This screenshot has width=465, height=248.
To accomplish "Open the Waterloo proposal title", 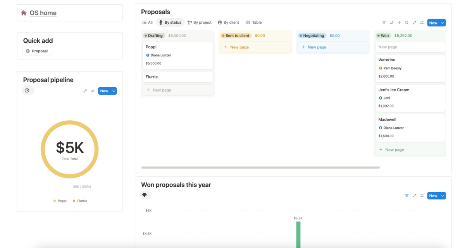I will click(x=387, y=60).
